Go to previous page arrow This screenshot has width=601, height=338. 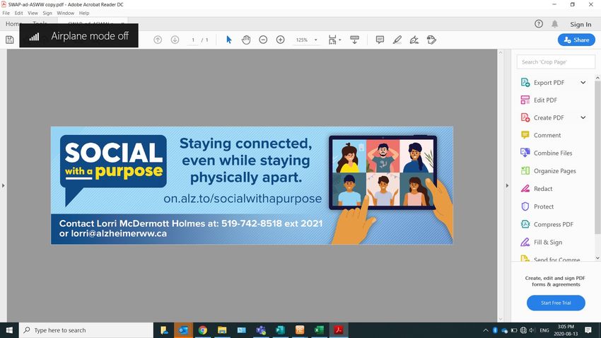point(158,40)
